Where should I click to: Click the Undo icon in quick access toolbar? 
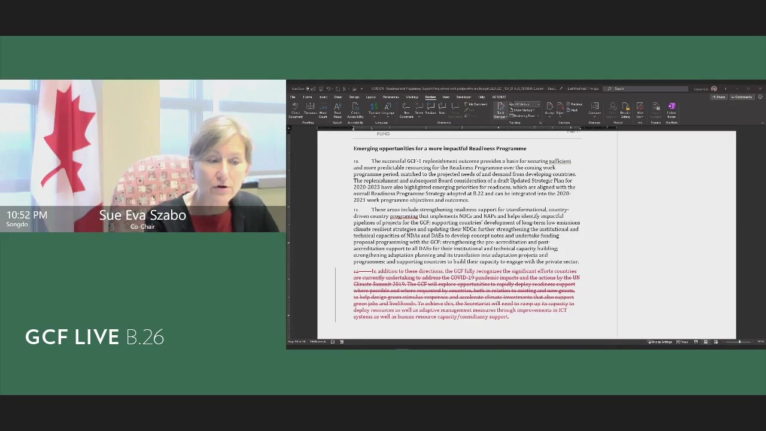(x=329, y=89)
